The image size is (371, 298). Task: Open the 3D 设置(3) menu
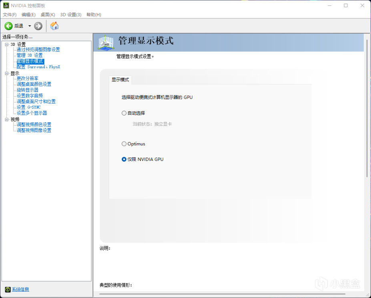71,15
